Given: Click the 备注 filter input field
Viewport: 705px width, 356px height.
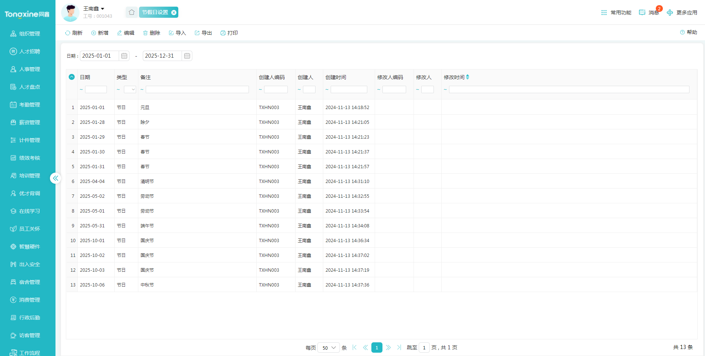Looking at the screenshot, I should point(197,89).
